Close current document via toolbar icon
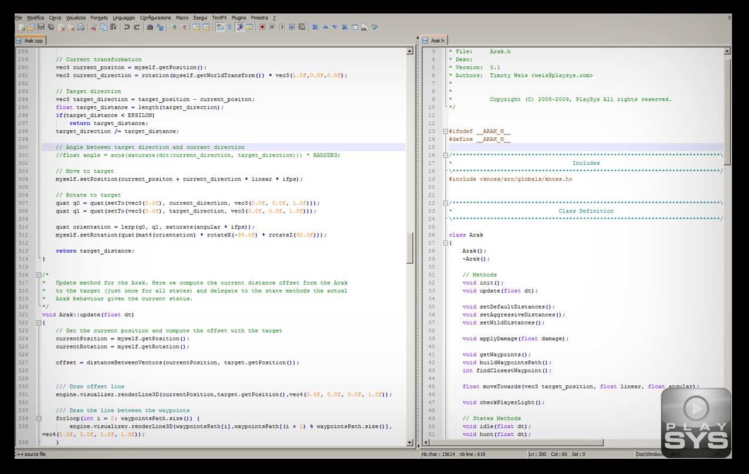 (x=61, y=27)
